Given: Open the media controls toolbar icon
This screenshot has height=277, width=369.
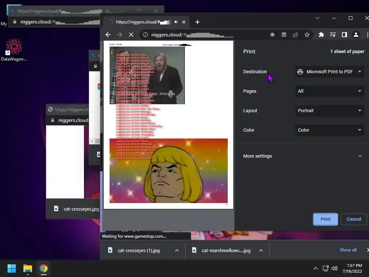Looking at the screenshot, I should coord(333,35).
